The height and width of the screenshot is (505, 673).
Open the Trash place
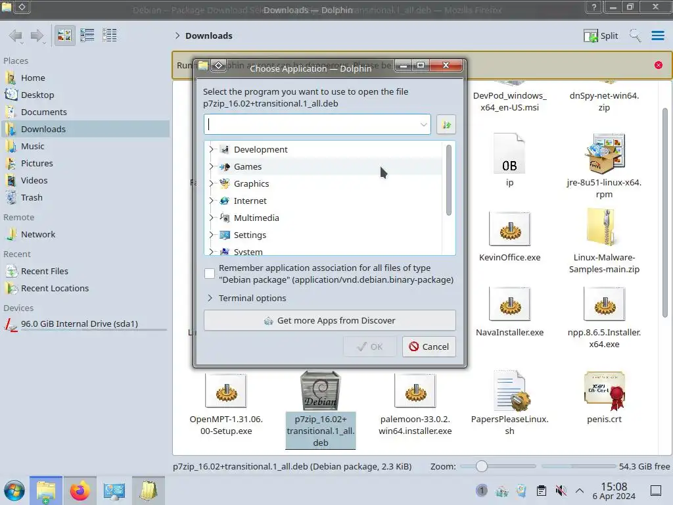pos(85,198)
